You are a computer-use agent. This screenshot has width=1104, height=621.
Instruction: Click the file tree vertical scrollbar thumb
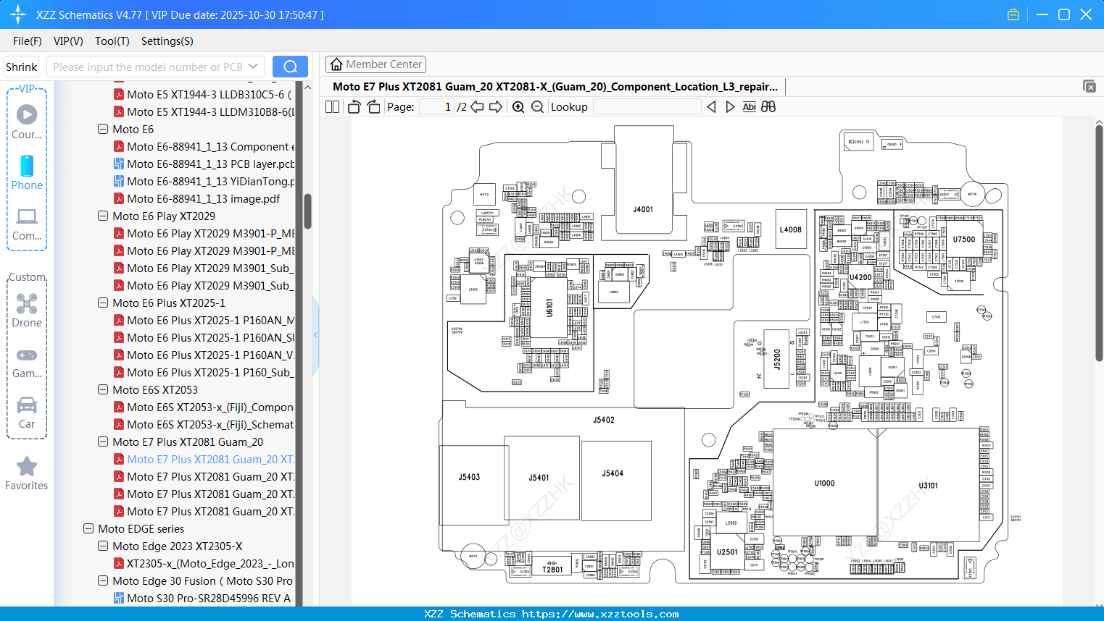tap(307, 211)
